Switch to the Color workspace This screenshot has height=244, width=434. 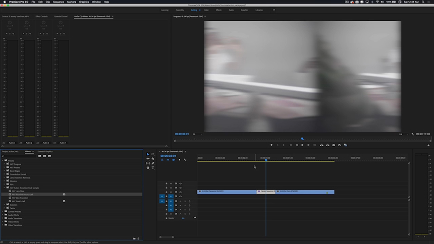pos(206,10)
